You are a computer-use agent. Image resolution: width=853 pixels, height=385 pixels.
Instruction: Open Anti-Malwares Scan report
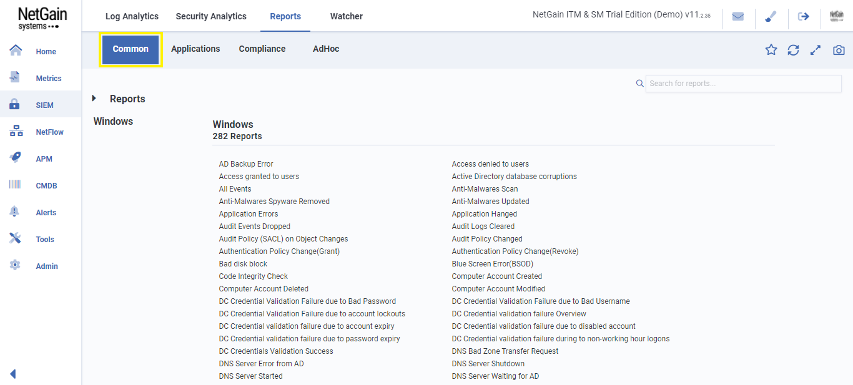point(485,189)
